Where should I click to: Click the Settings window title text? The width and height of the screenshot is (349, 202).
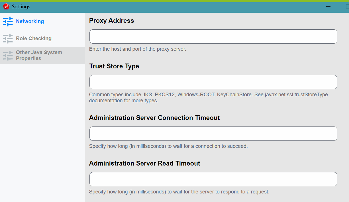pos(21,6)
